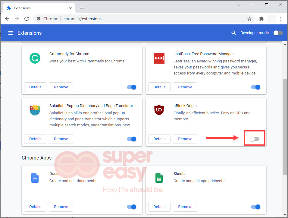Click the scrollbar down arrow
Screen dimensions: 288x218
coord(285,214)
